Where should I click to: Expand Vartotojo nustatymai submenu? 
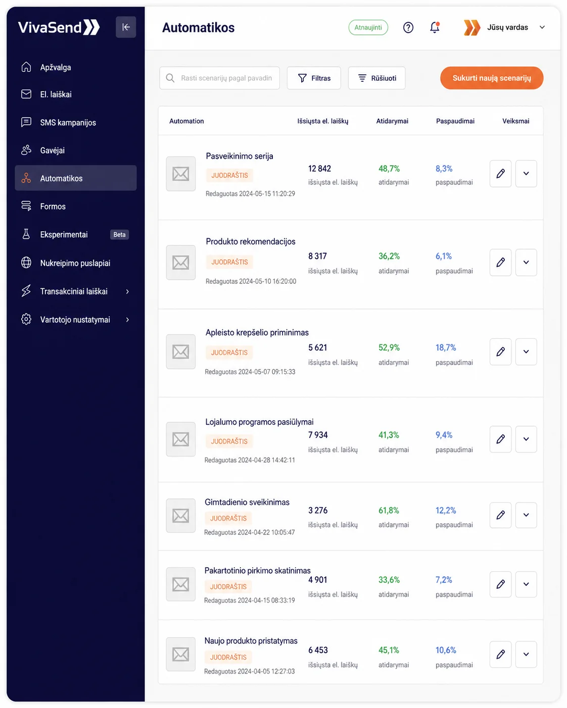127,320
